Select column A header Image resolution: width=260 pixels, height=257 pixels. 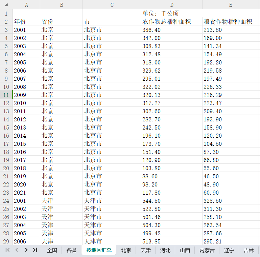click(26, 5)
